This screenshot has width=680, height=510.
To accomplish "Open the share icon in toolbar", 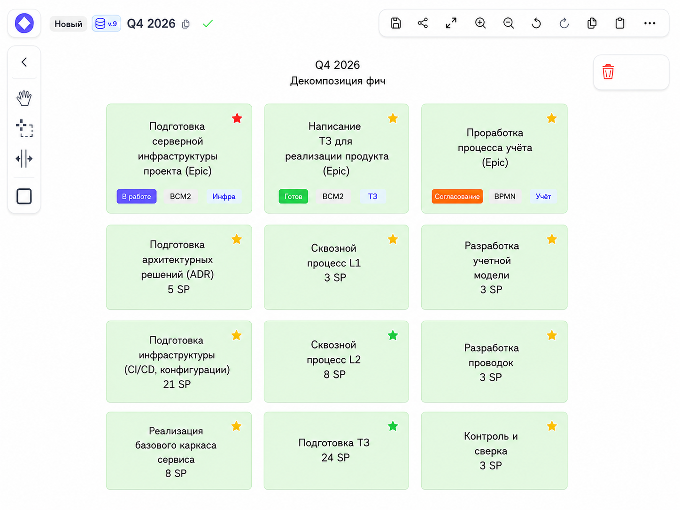I will pyautogui.click(x=423, y=23).
